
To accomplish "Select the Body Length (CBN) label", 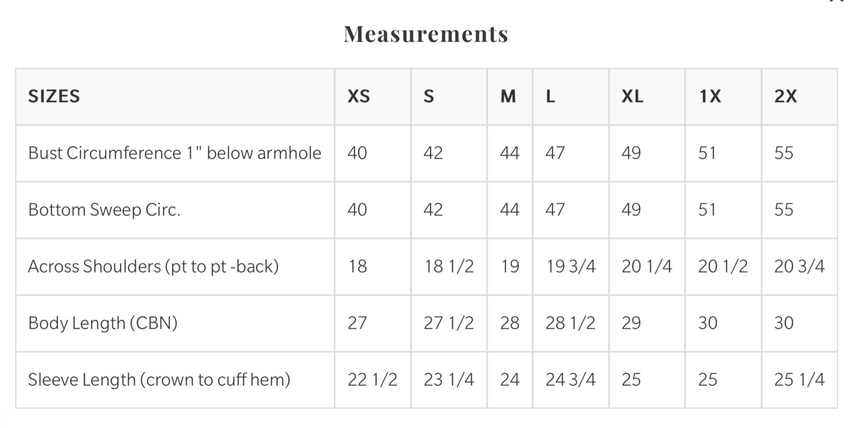I will point(103,323).
